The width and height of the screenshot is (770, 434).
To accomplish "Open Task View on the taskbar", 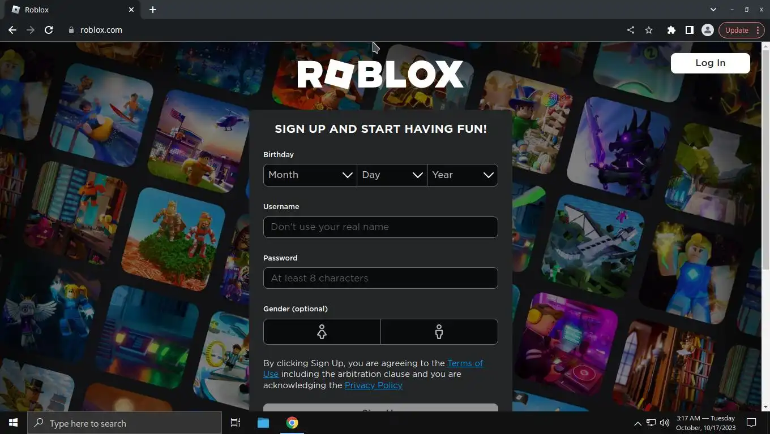I will [x=236, y=423].
